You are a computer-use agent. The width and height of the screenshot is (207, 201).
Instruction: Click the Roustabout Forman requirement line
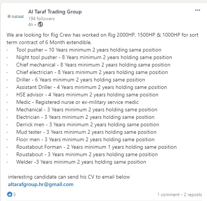(96, 147)
